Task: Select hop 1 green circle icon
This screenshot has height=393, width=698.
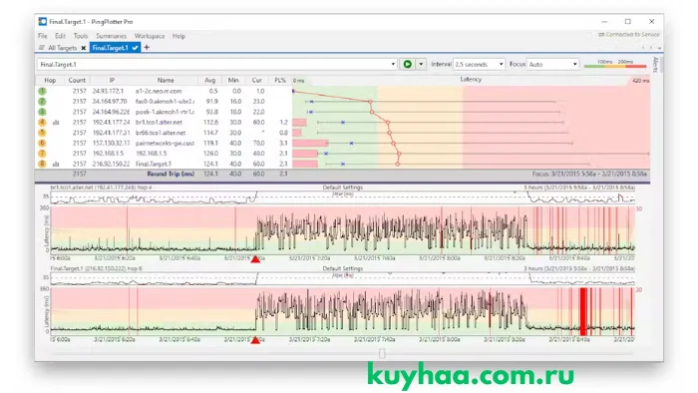Action: coord(42,91)
